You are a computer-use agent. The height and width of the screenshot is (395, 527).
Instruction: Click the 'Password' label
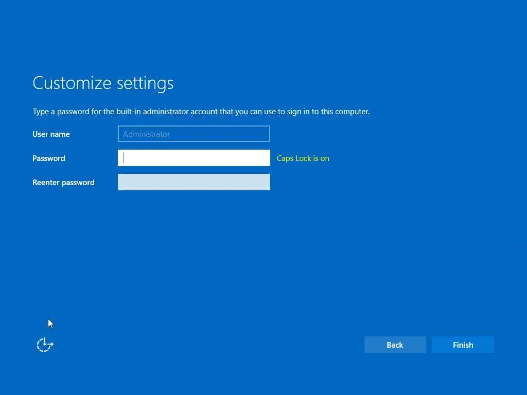[x=49, y=158]
